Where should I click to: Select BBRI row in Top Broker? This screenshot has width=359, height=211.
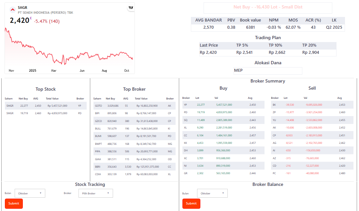[x=135, y=167]
